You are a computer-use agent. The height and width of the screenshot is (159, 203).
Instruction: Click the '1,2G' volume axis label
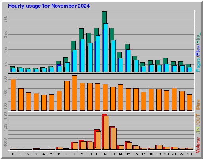pyautogui.click(x=5, y=127)
